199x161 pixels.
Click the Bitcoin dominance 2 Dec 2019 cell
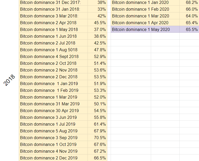tap(53, 158)
